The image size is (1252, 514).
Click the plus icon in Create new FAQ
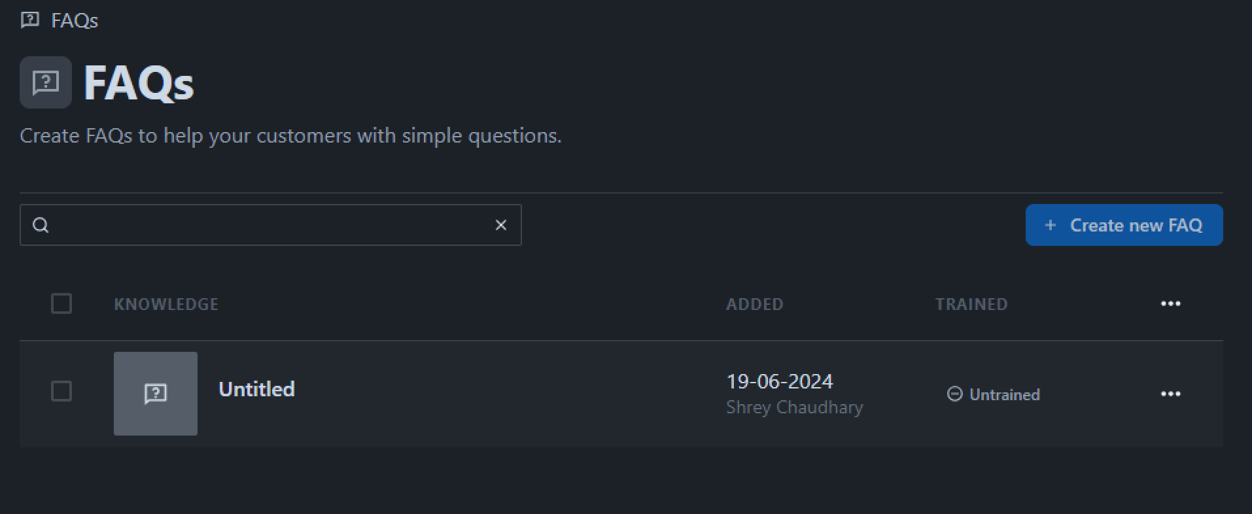tap(1051, 224)
